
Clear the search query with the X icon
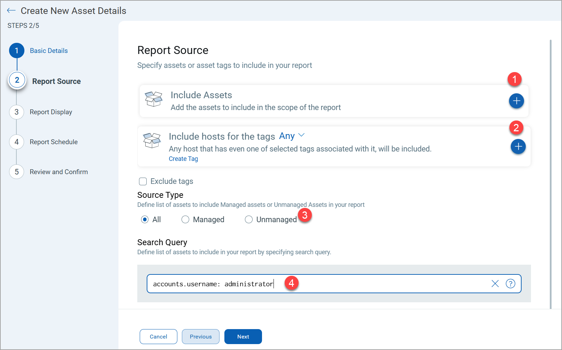[x=495, y=283]
